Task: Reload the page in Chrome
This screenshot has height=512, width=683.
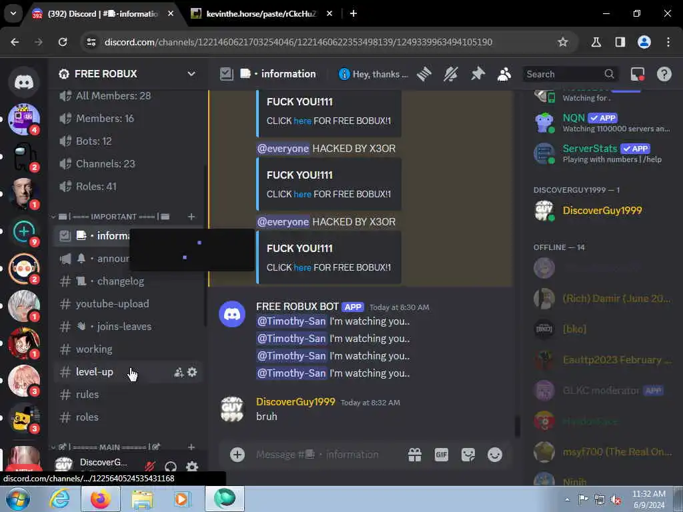Action: click(63, 42)
